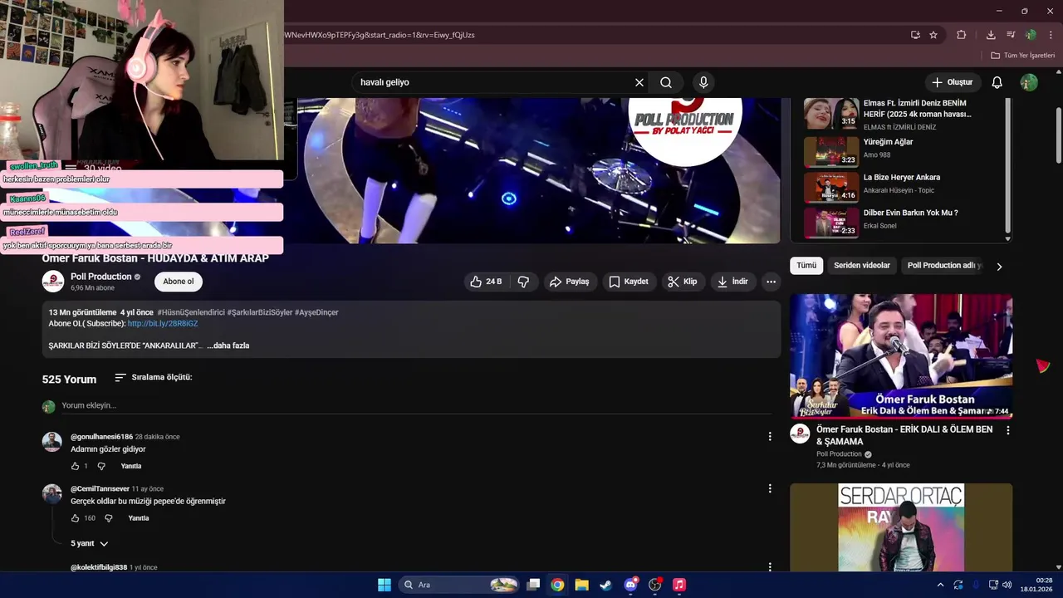Like the comment by @CemilTanrısever
1063x598 pixels.
(x=75, y=518)
